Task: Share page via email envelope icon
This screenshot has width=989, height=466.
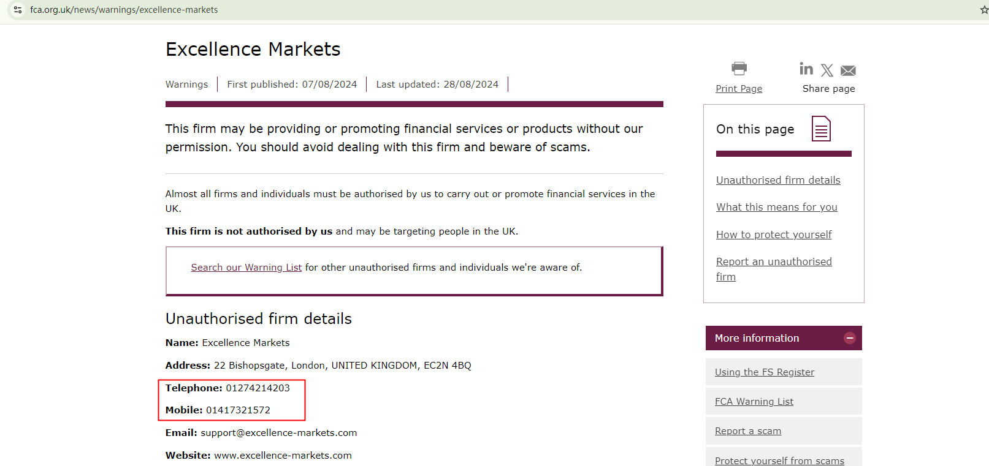Action: [848, 70]
